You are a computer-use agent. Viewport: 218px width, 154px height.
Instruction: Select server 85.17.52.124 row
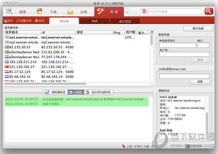(77, 72)
